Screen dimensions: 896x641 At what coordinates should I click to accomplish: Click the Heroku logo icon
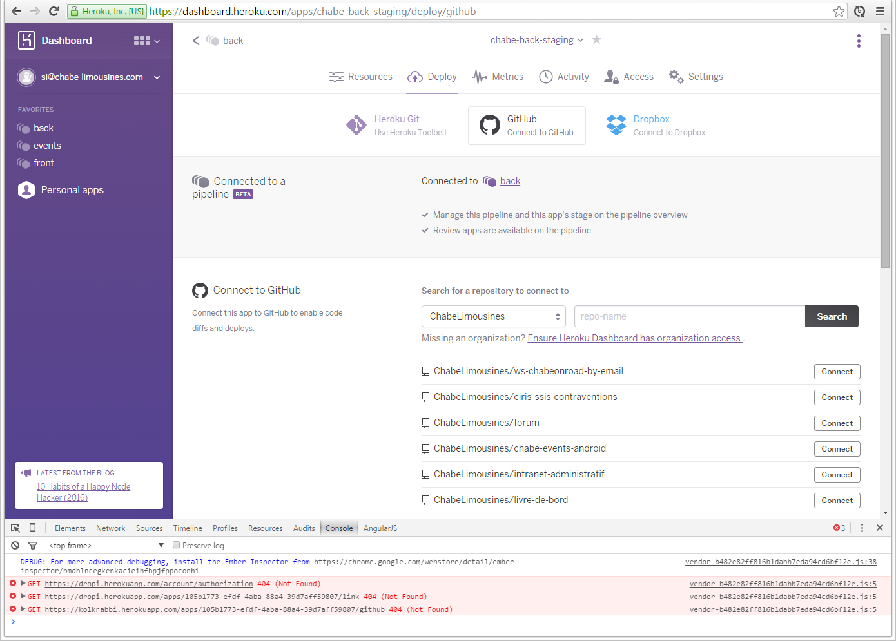pos(26,41)
